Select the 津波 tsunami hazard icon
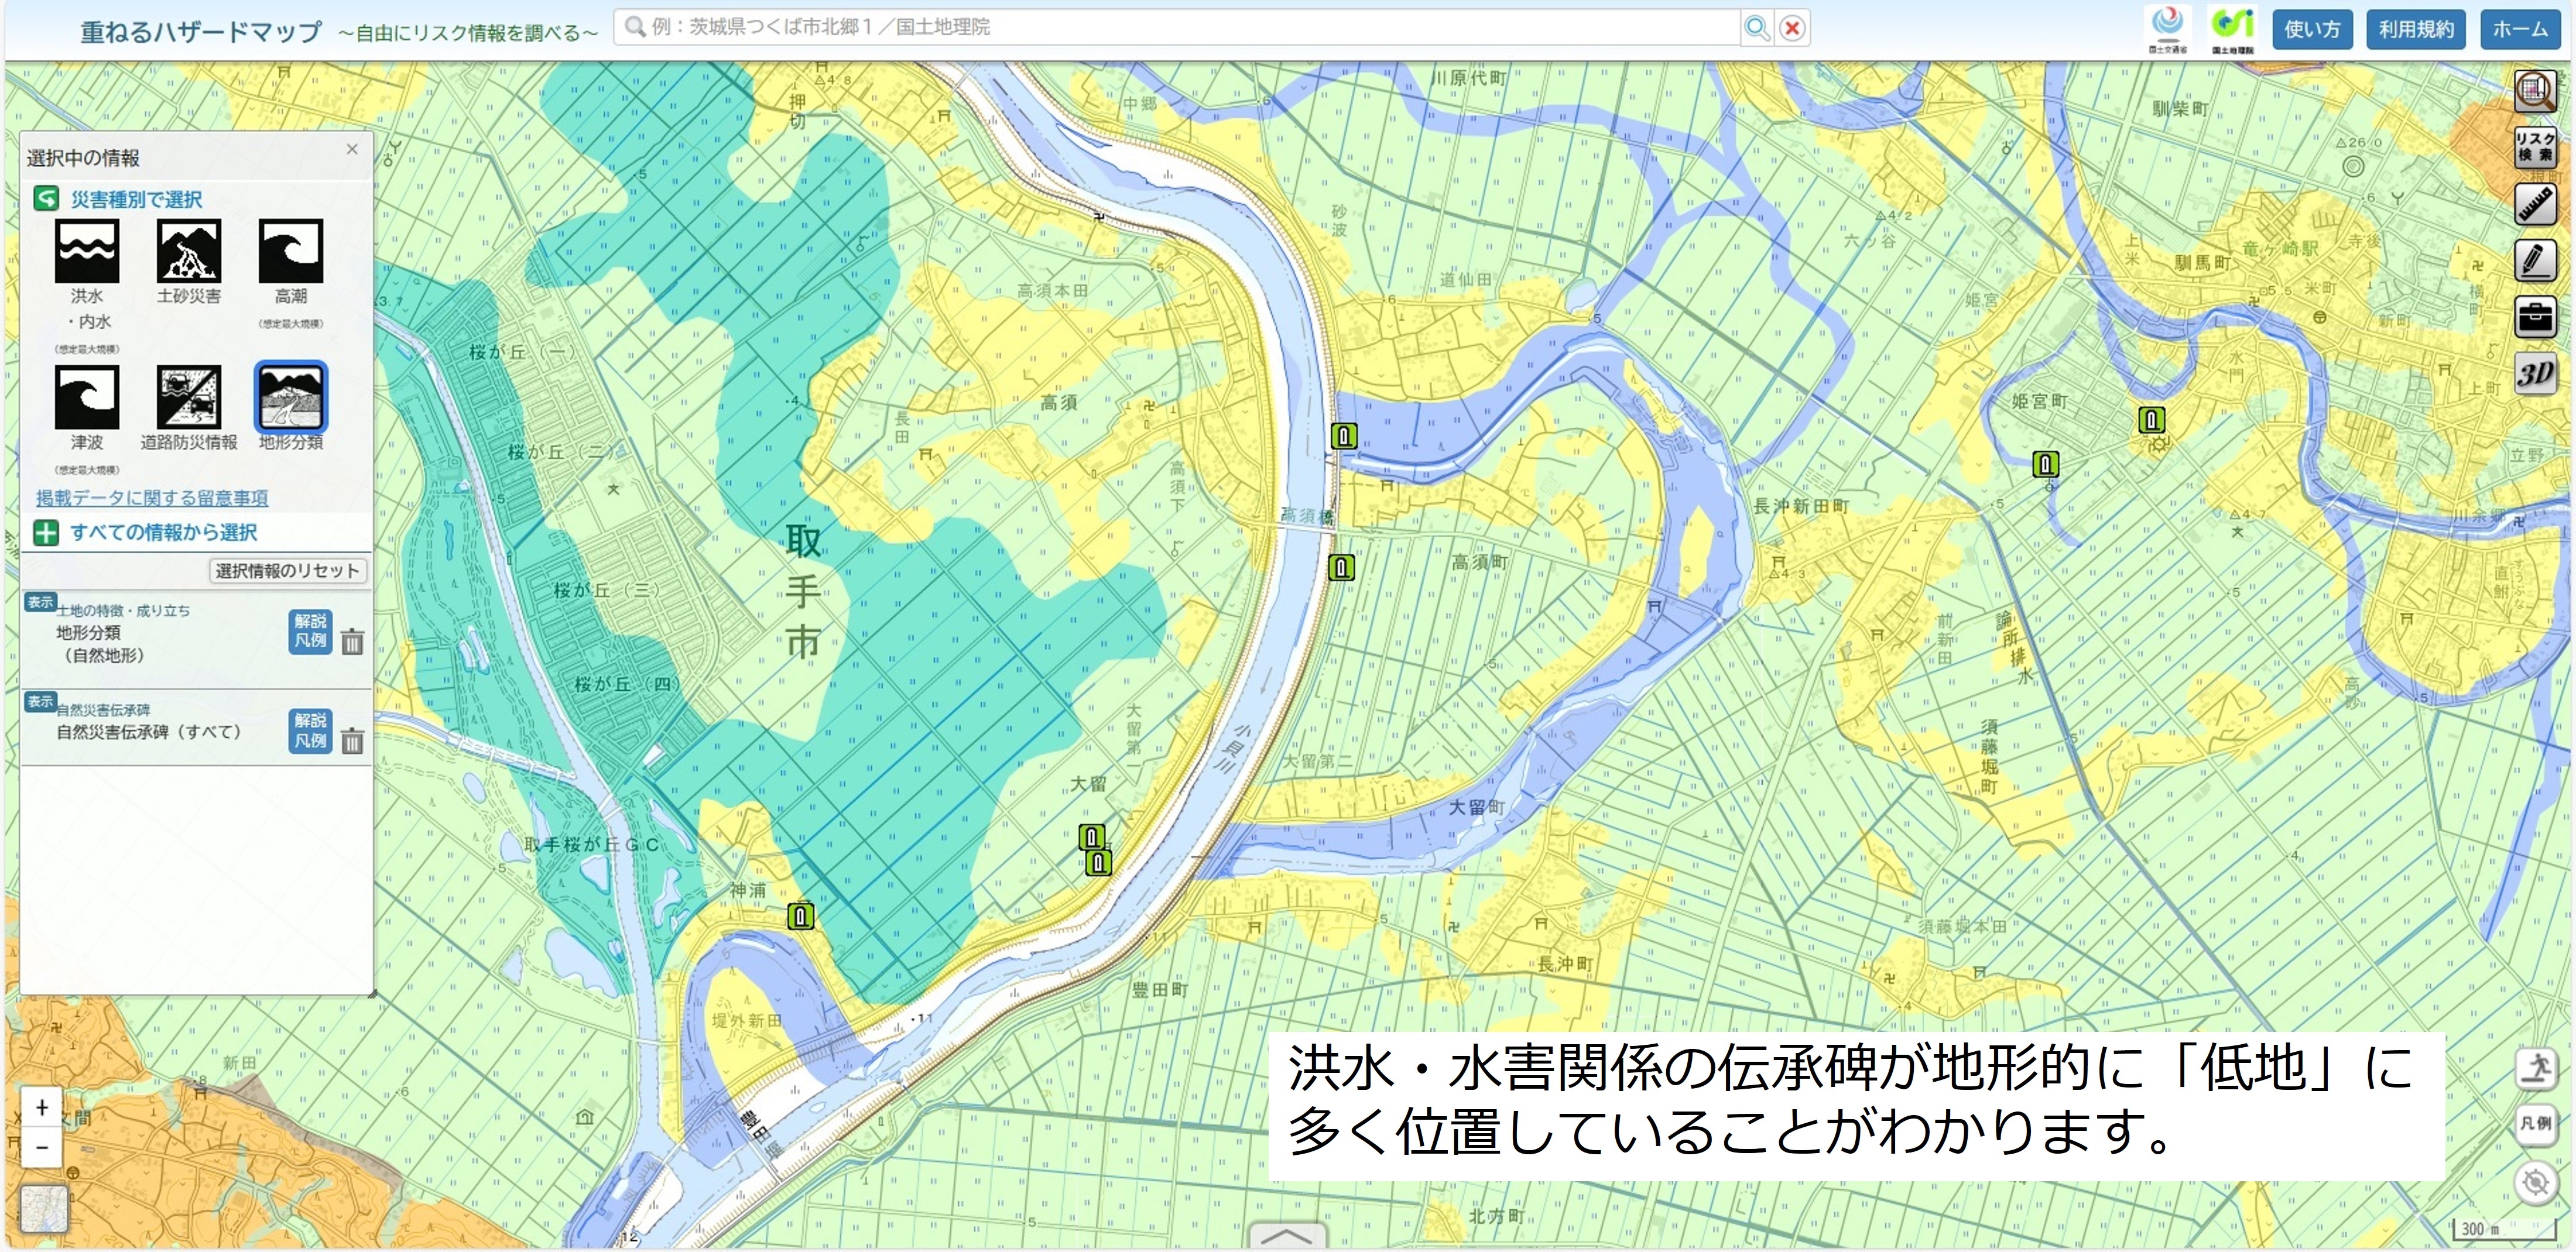2576x1252 pixels. click(87, 397)
